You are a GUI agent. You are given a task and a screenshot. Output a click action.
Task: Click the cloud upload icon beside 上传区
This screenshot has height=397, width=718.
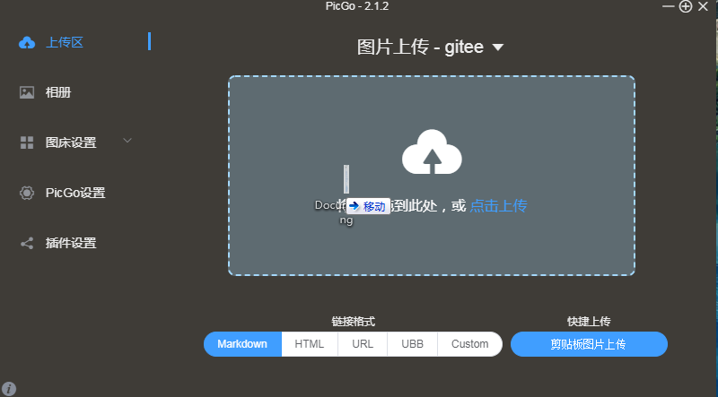point(27,42)
